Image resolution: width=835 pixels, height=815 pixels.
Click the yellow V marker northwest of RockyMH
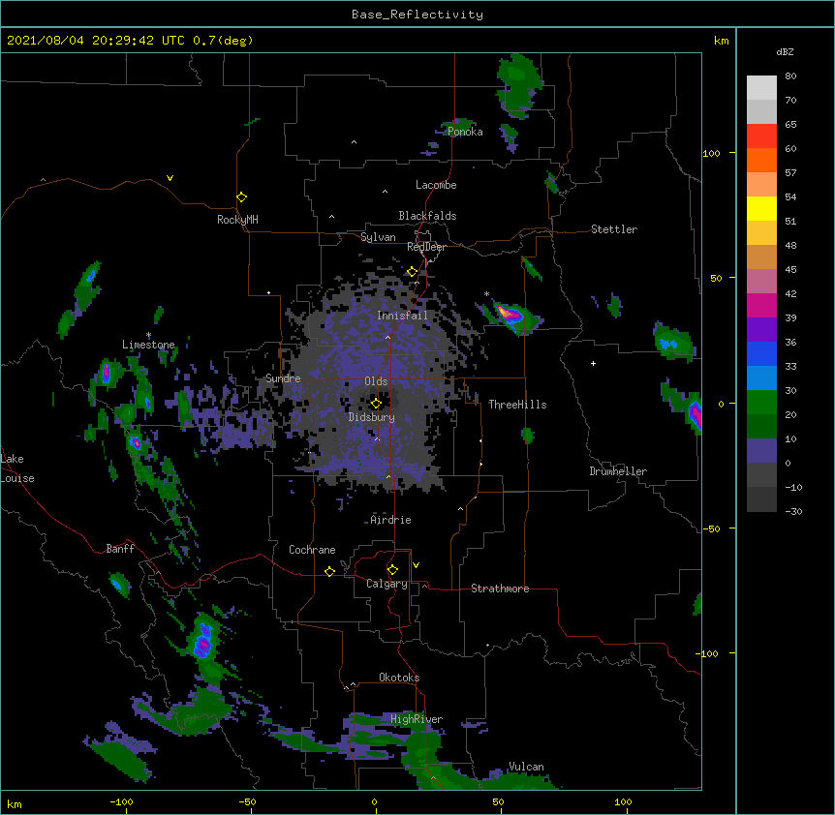click(170, 178)
